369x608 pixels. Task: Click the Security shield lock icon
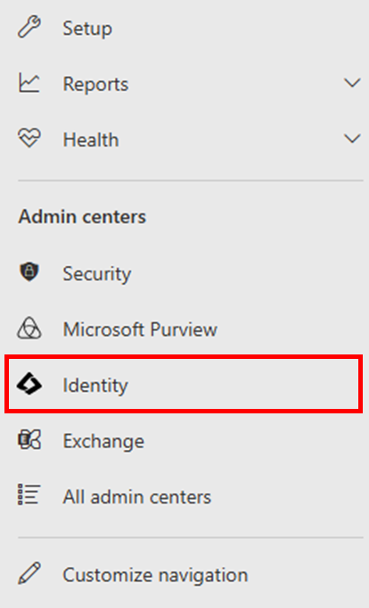[29, 271]
